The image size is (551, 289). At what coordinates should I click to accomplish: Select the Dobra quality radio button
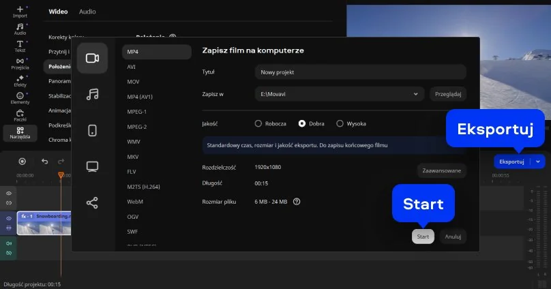click(x=302, y=123)
